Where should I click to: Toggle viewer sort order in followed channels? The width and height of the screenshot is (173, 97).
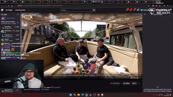pyautogui.click(x=18, y=23)
